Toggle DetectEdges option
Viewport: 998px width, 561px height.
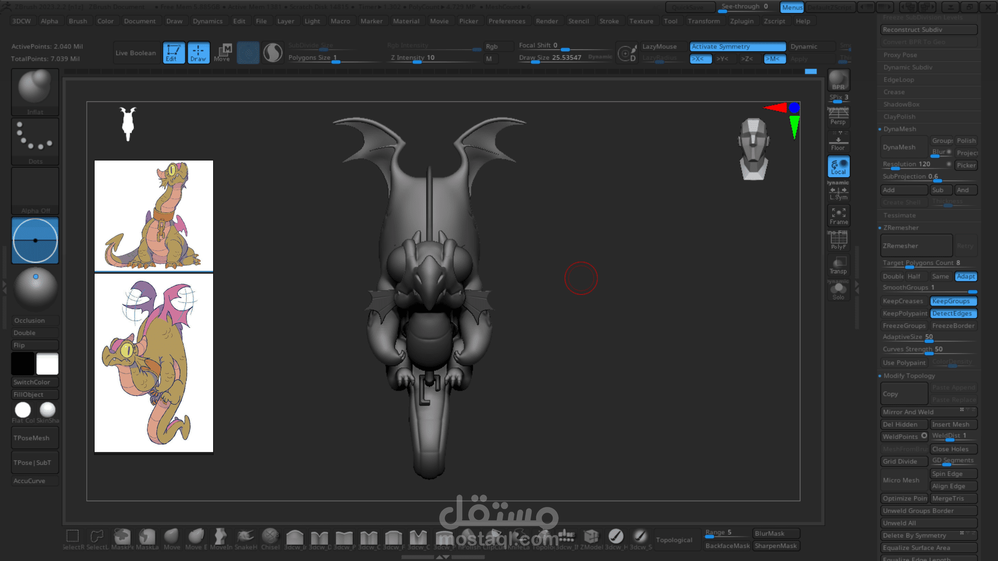pyautogui.click(x=953, y=314)
